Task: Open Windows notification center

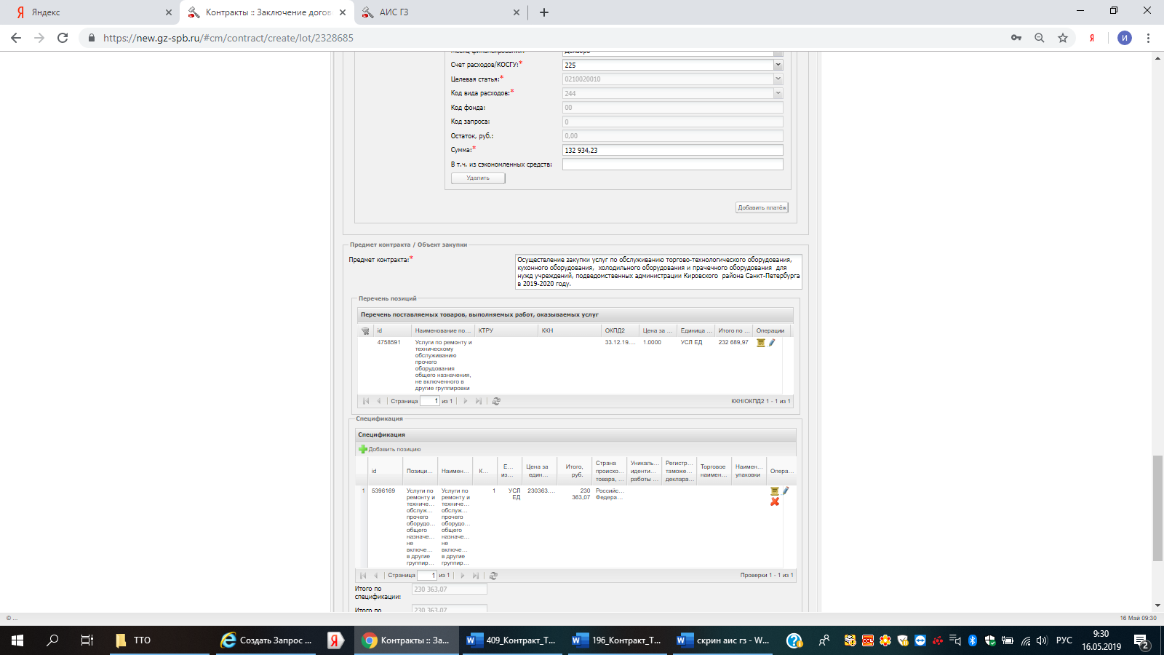Action: [x=1141, y=640]
